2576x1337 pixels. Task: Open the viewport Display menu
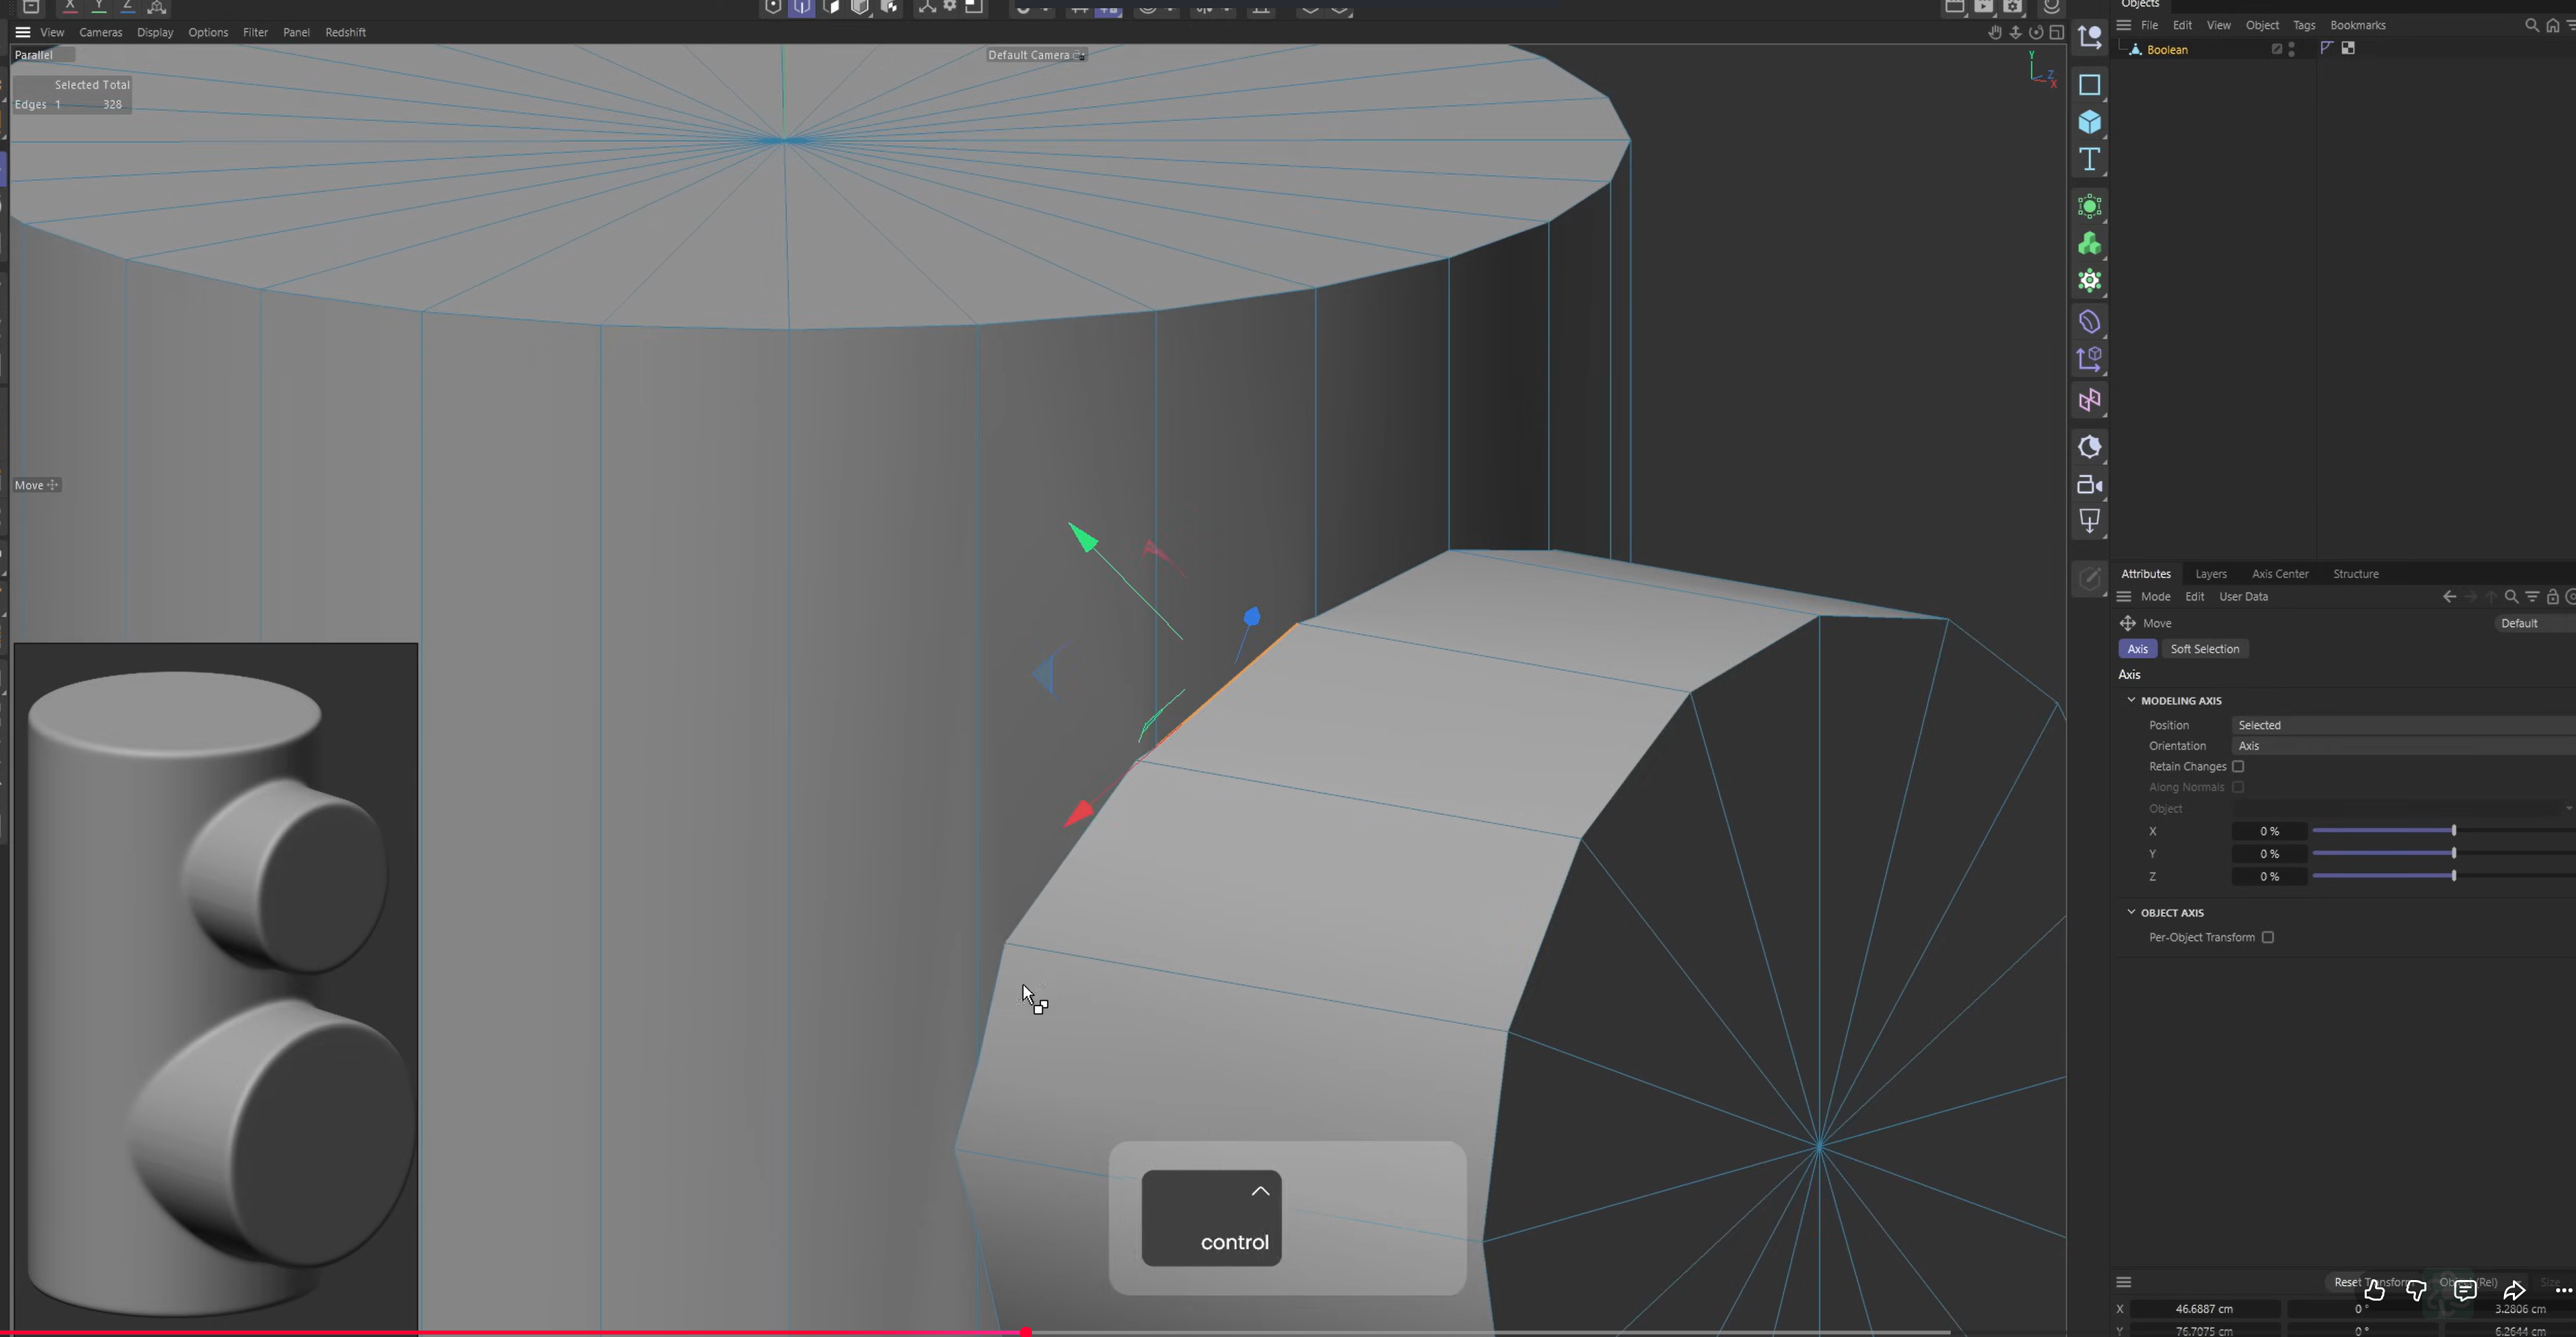coord(155,32)
